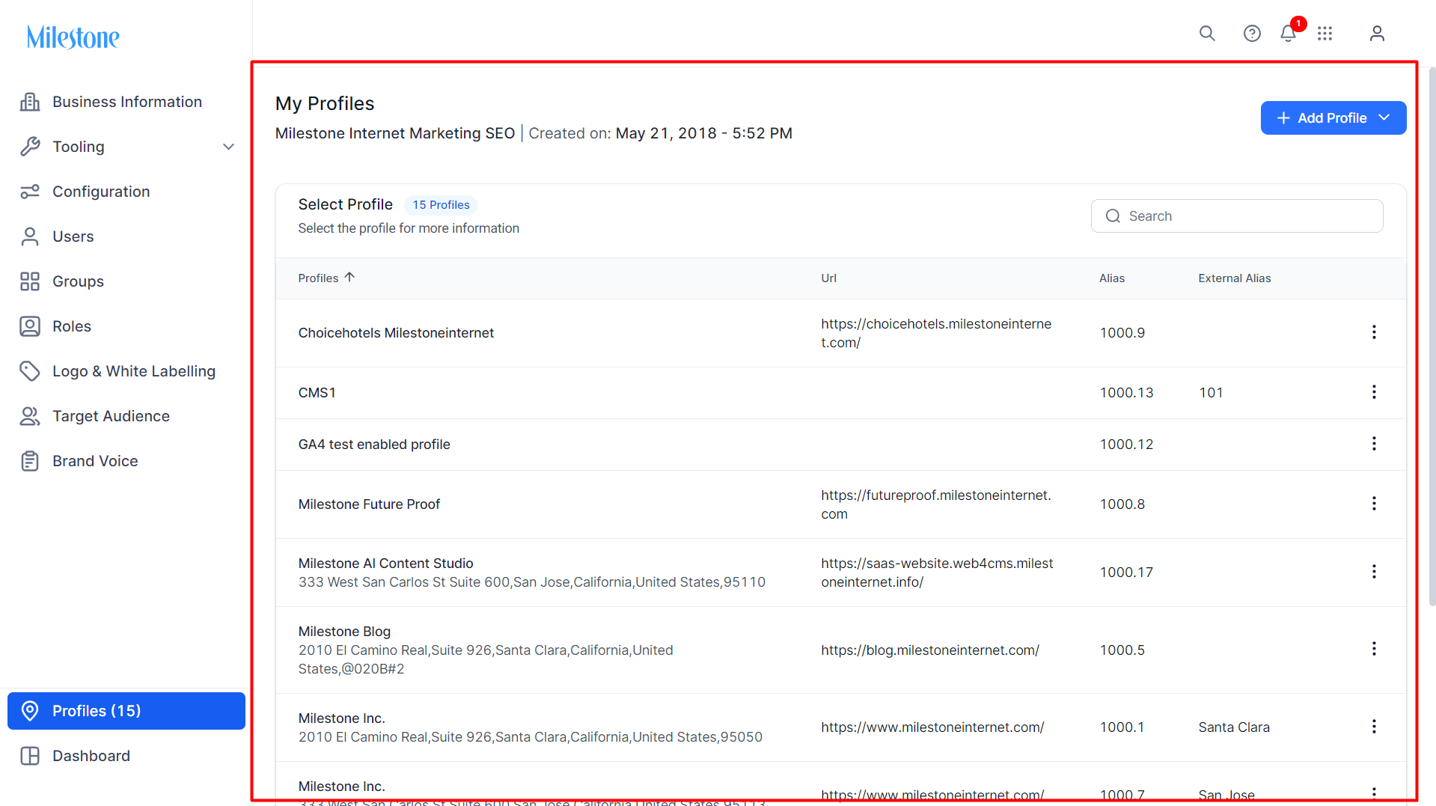The width and height of the screenshot is (1436, 806).
Task: Expand the Tooling submenu chevron
Action: click(229, 147)
